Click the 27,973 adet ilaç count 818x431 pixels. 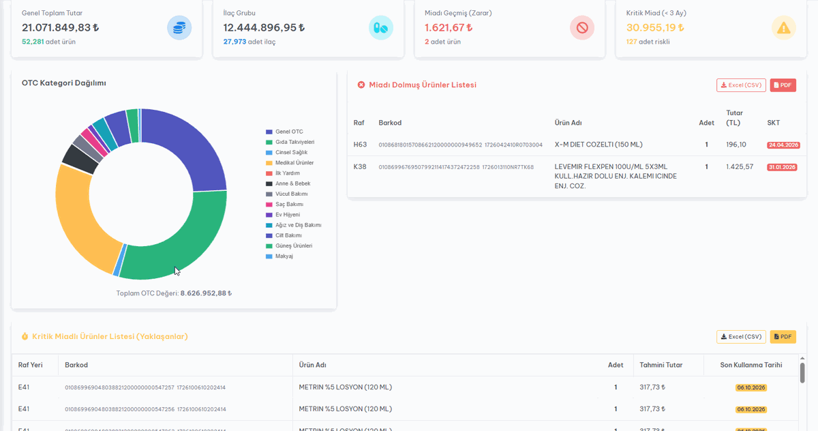(x=249, y=42)
